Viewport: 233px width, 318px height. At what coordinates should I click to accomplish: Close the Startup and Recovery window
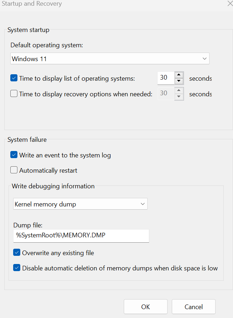[230, 4]
